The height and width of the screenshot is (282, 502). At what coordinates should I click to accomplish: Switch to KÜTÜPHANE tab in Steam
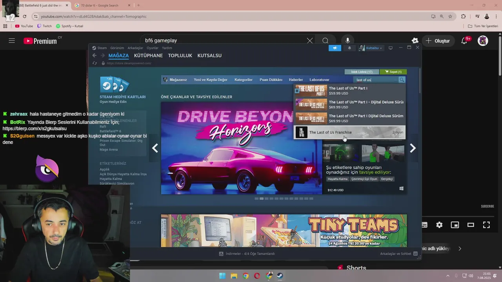point(148,56)
